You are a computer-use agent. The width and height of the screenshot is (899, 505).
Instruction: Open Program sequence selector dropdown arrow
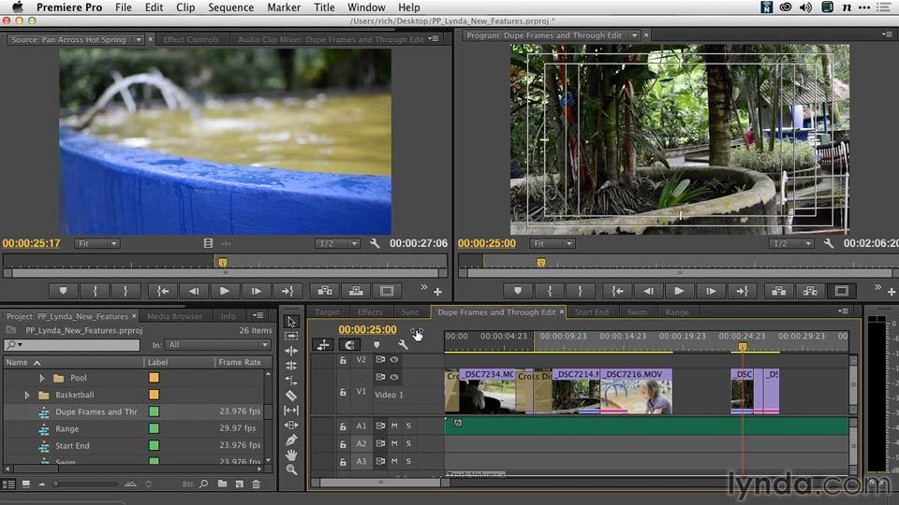(634, 36)
